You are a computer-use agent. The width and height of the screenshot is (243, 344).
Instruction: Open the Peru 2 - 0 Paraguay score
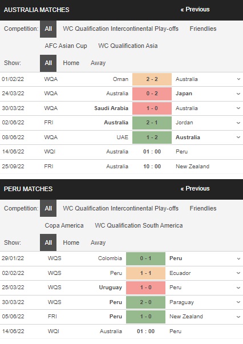point(145,302)
